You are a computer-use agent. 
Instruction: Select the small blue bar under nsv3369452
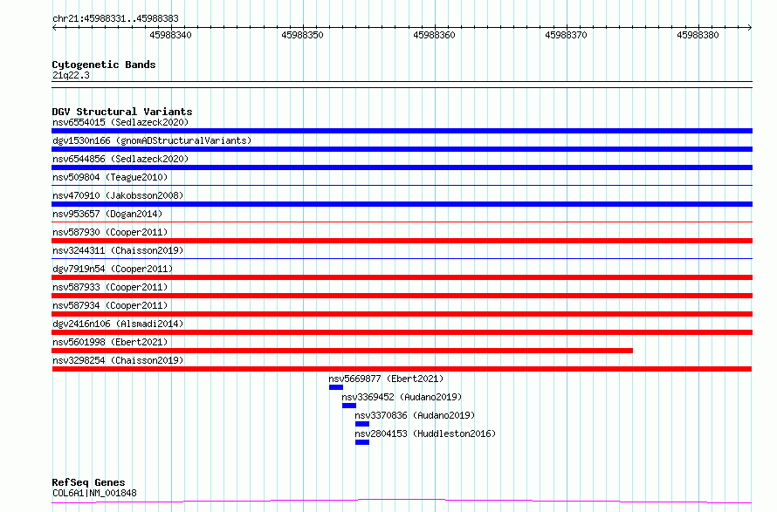click(x=349, y=406)
